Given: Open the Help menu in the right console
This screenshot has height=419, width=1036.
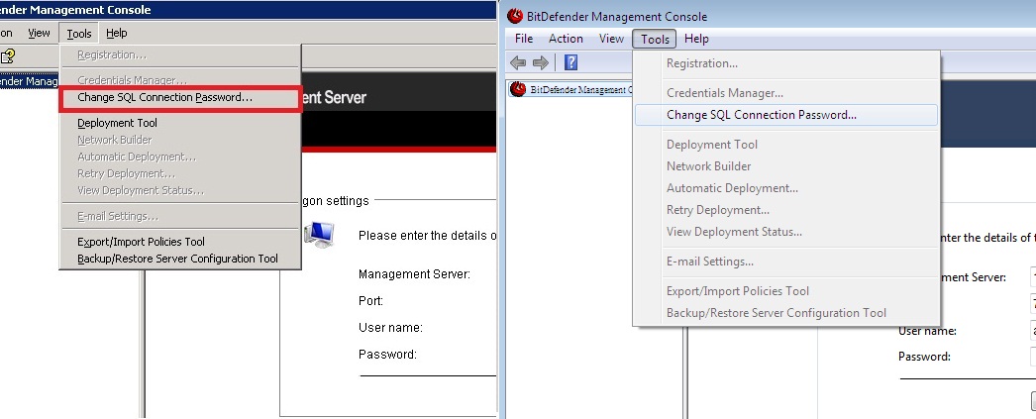Looking at the screenshot, I should click(696, 39).
